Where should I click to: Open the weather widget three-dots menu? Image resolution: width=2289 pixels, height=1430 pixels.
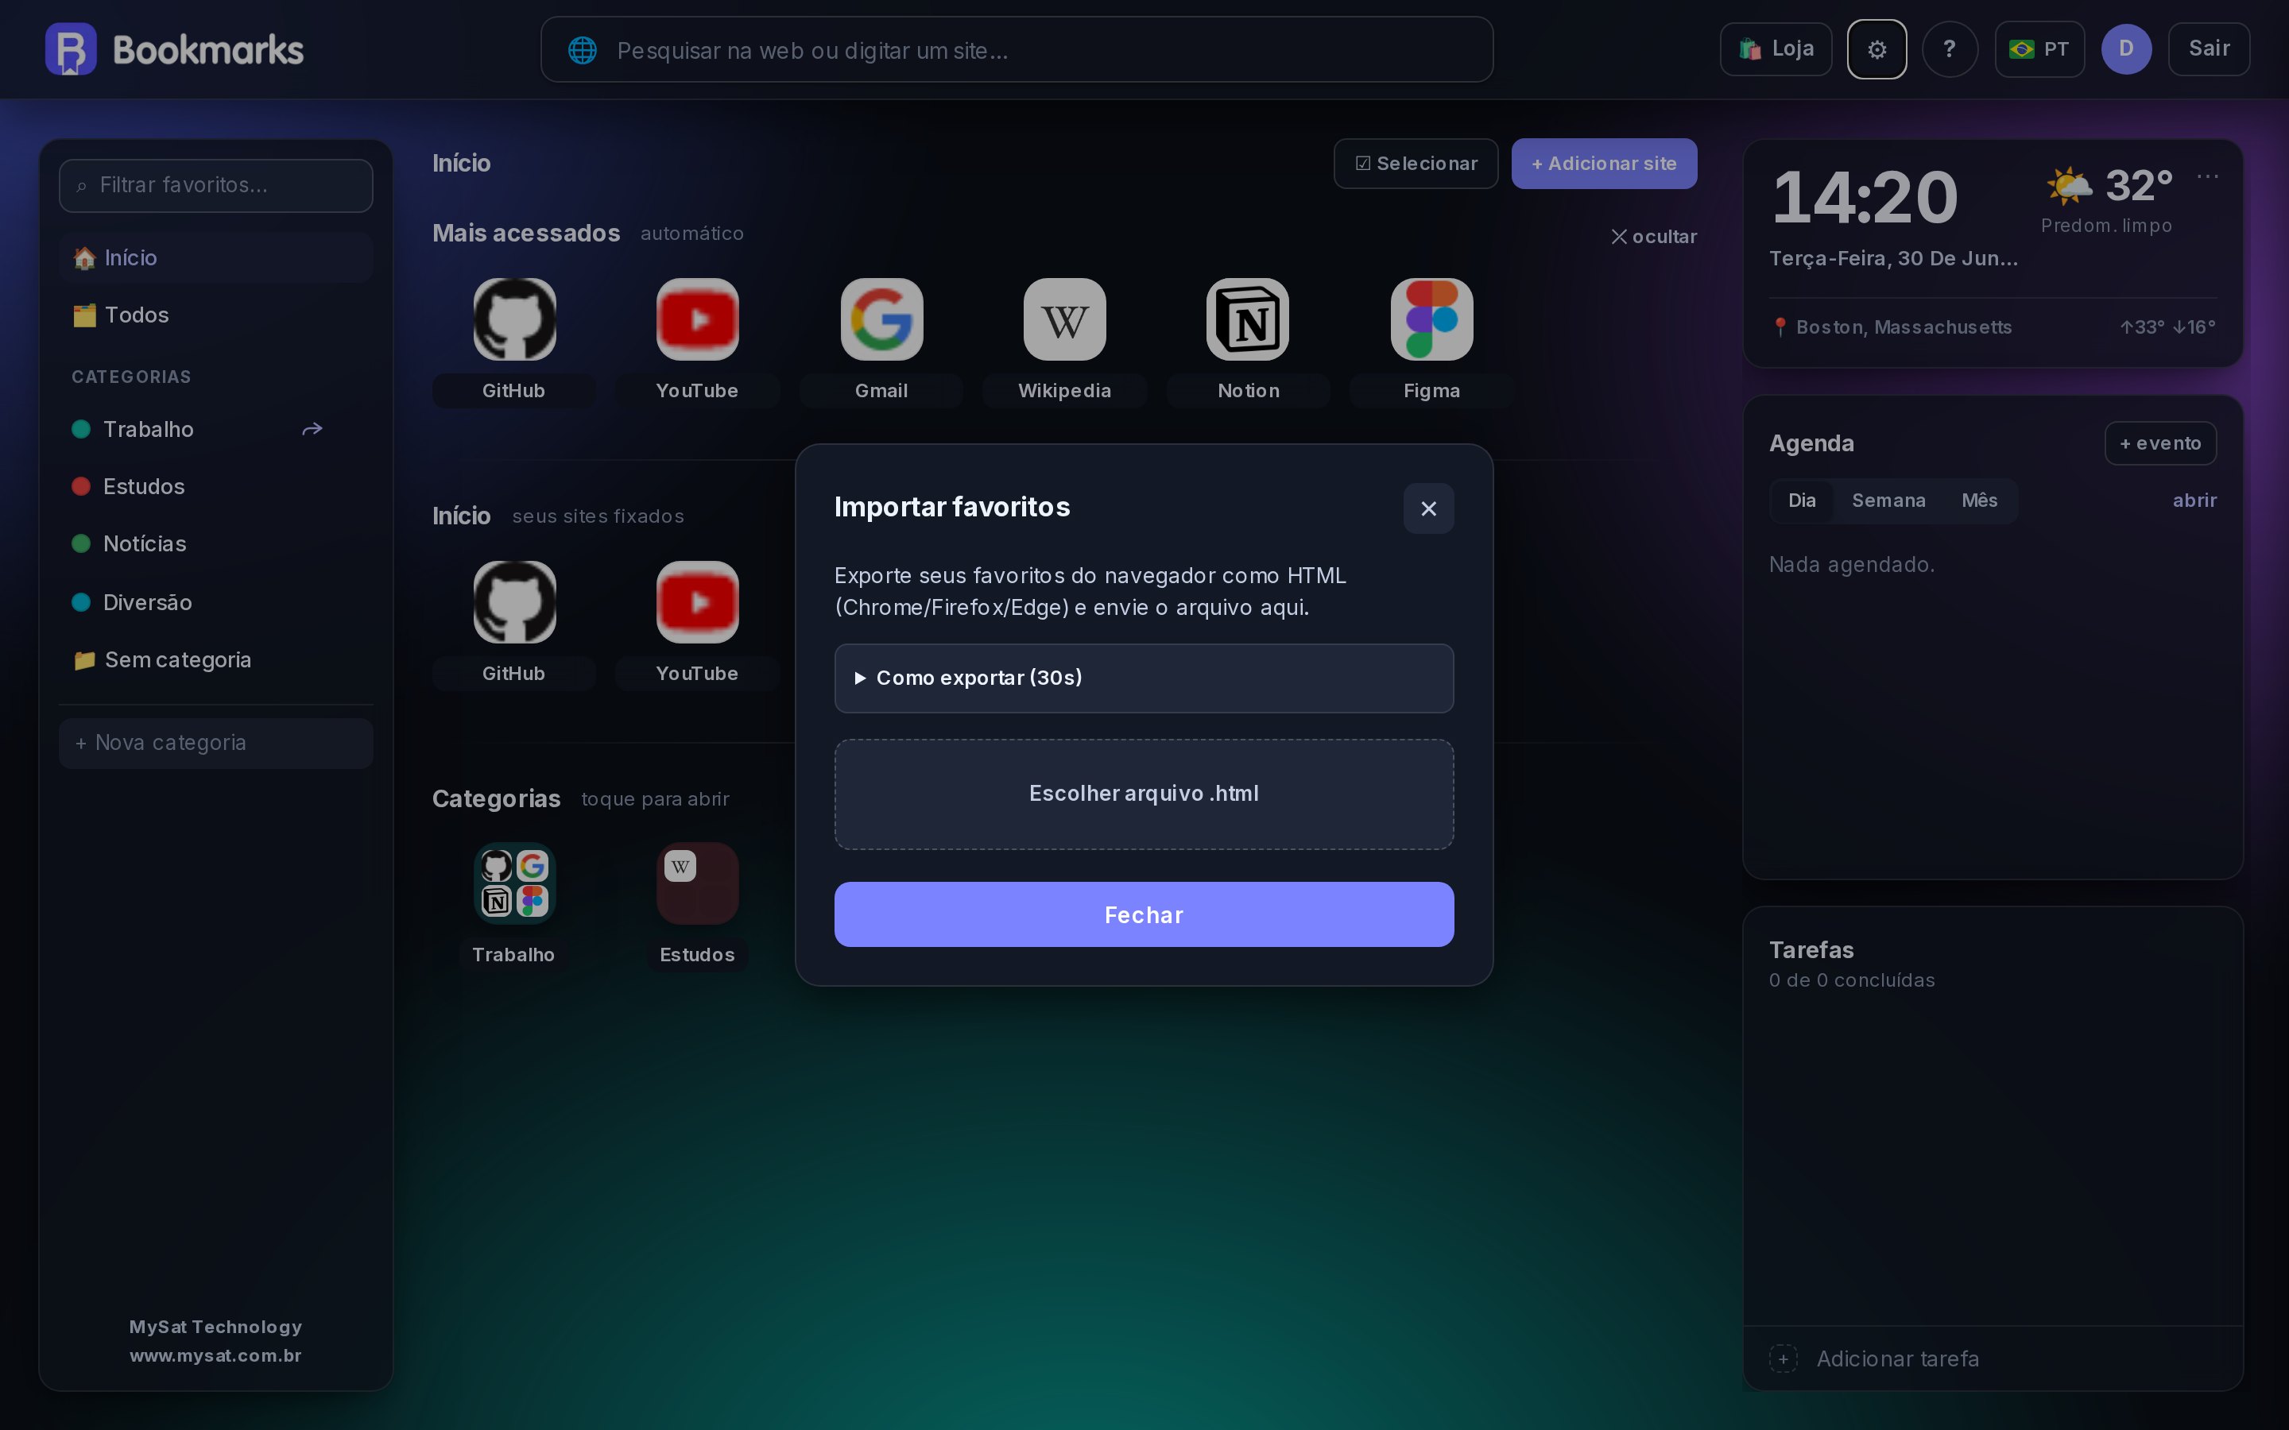click(x=2208, y=177)
